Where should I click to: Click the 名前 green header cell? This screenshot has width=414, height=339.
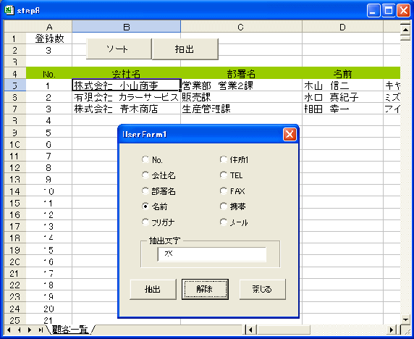coord(342,74)
